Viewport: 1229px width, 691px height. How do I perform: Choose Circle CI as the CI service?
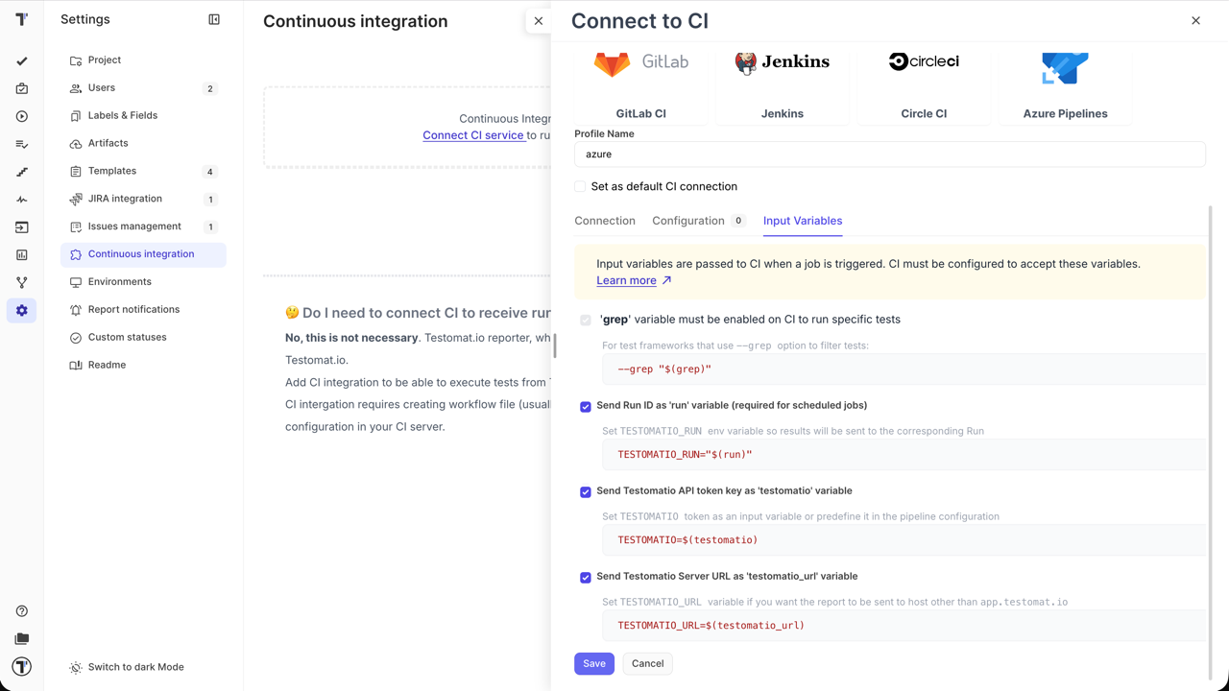923,82
